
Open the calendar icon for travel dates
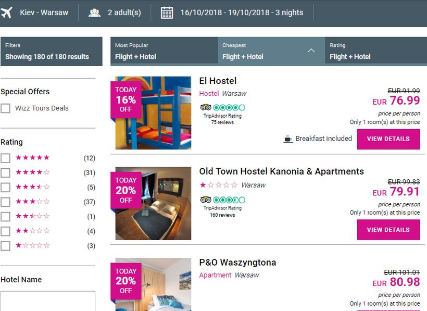pos(167,13)
